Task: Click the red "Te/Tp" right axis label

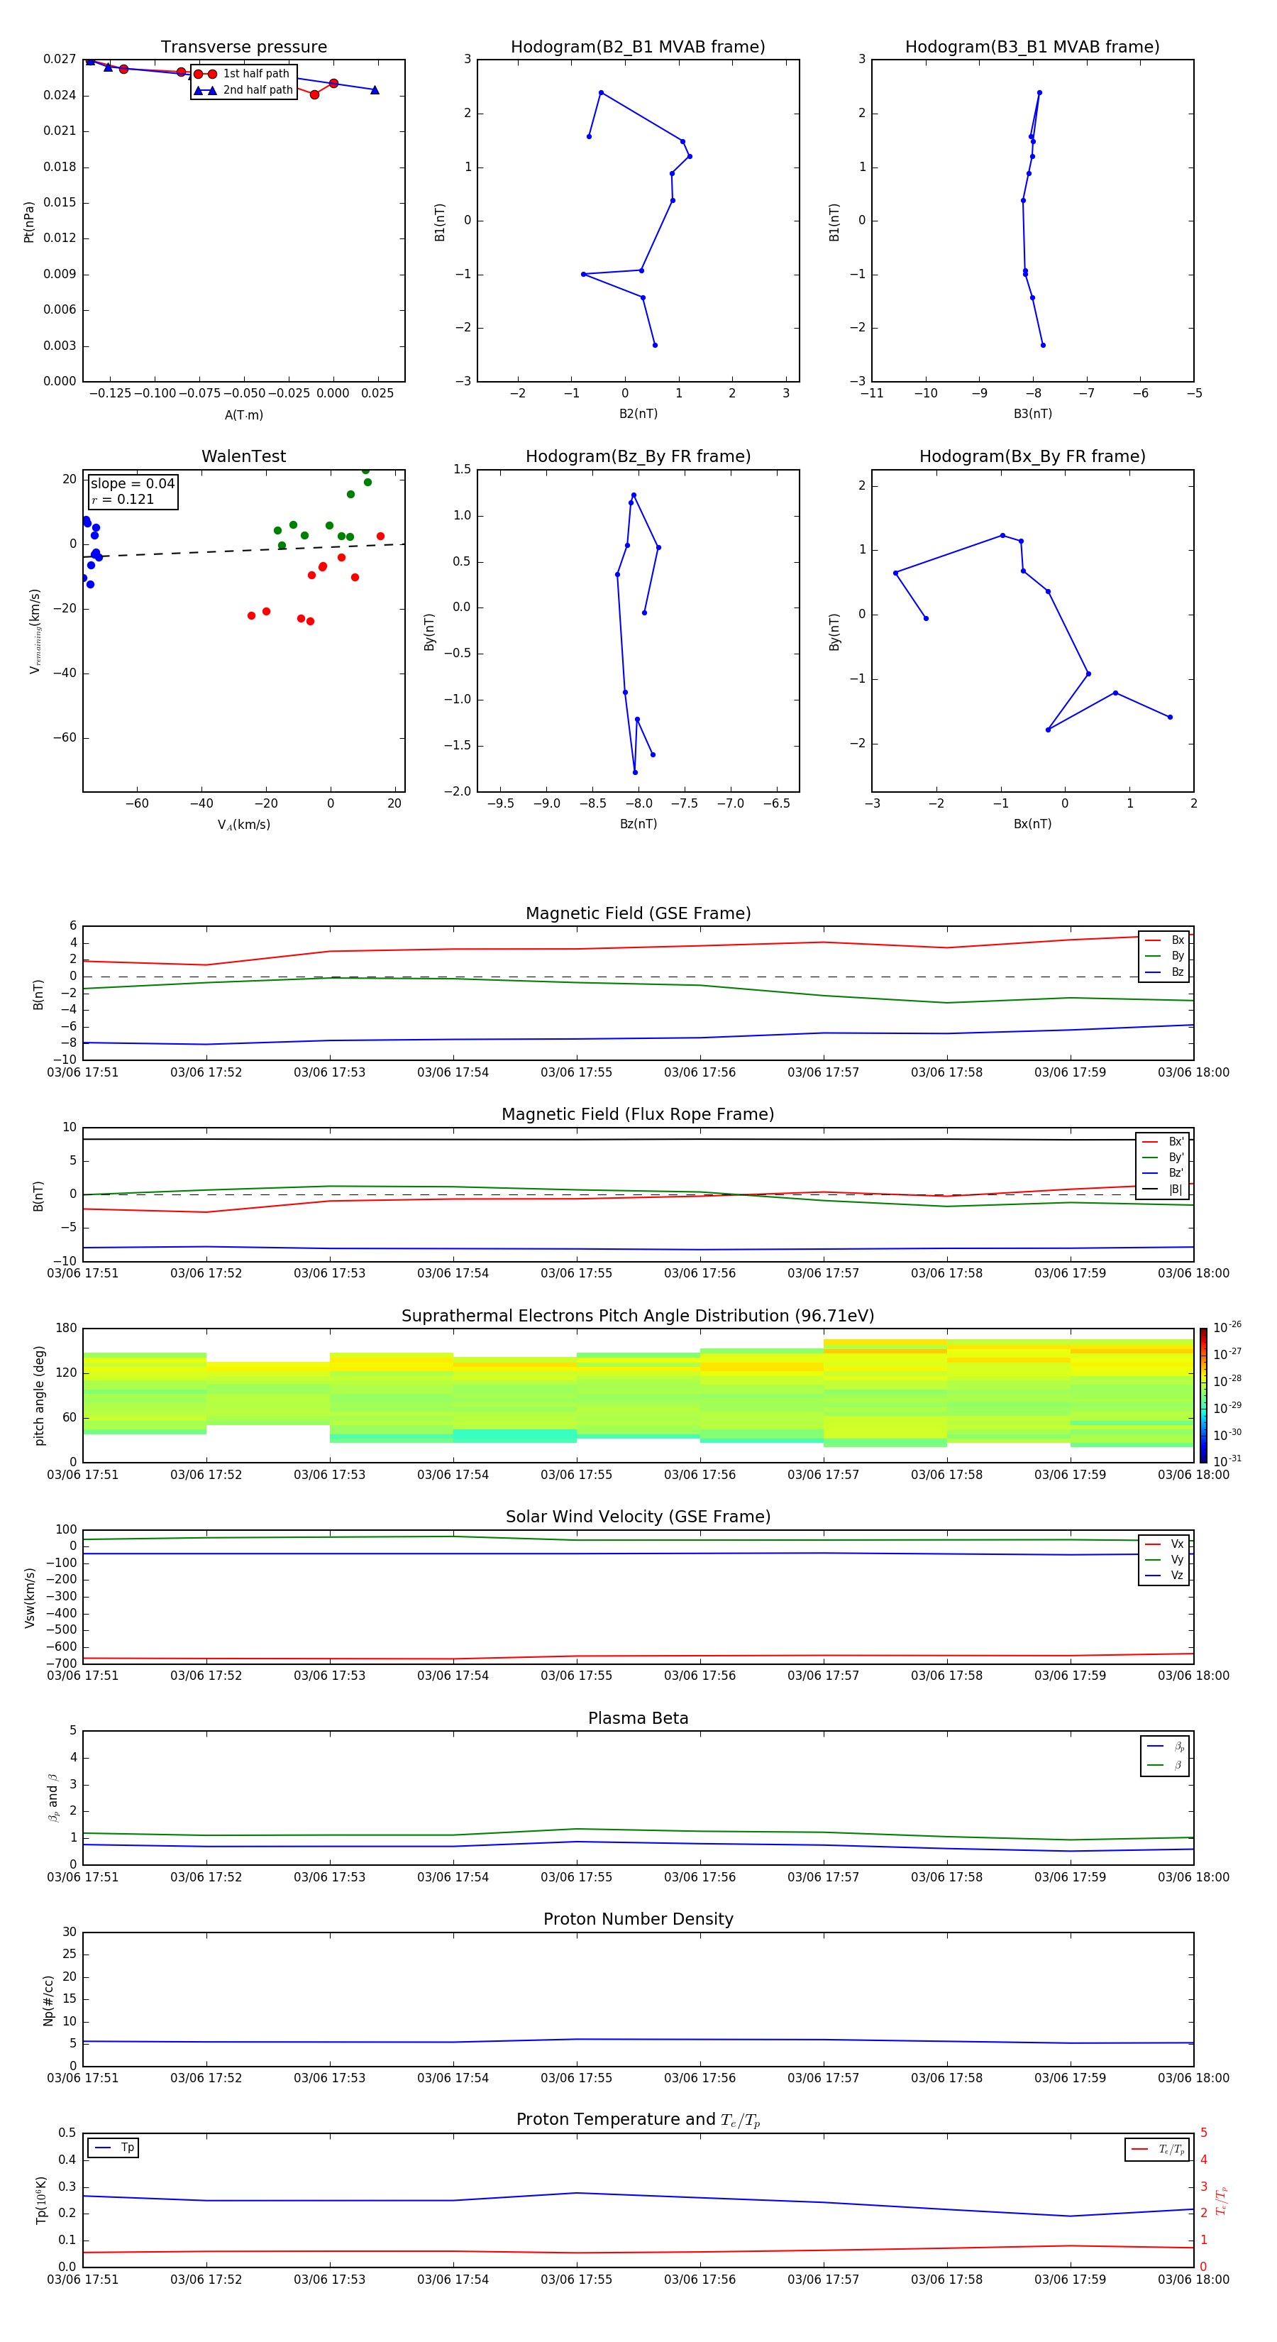Action: click(1221, 2201)
